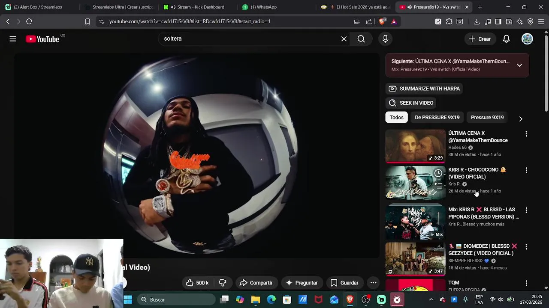Open Brave Rewards triangle icon
Screen dimensions: 549x308
pyautogui.click(x=394, y=21)
